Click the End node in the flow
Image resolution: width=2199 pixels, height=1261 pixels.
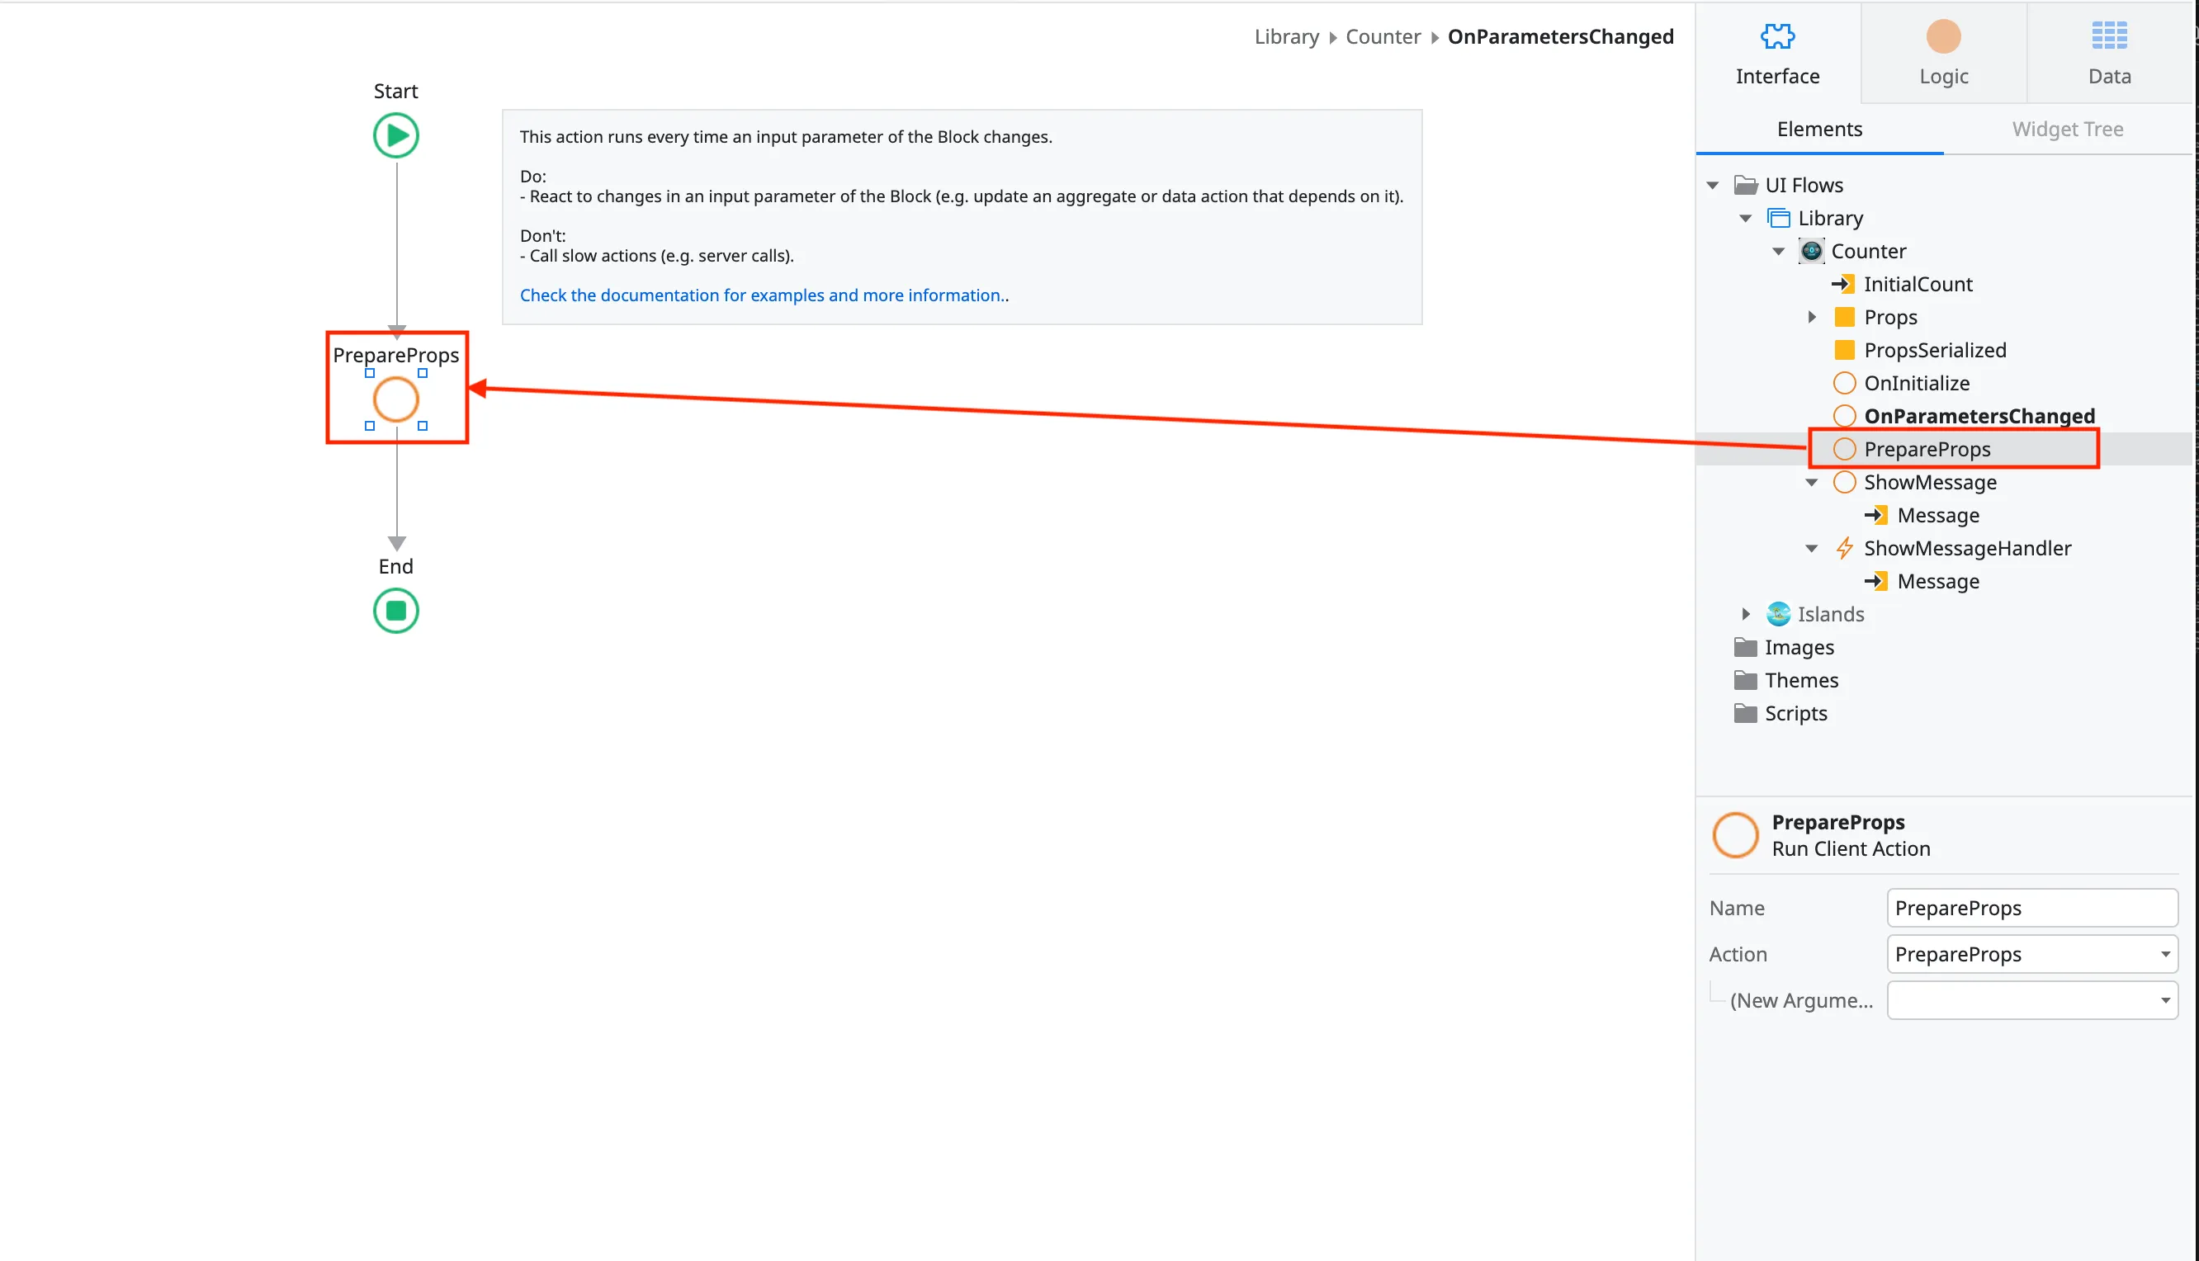(x=395, y=611)
